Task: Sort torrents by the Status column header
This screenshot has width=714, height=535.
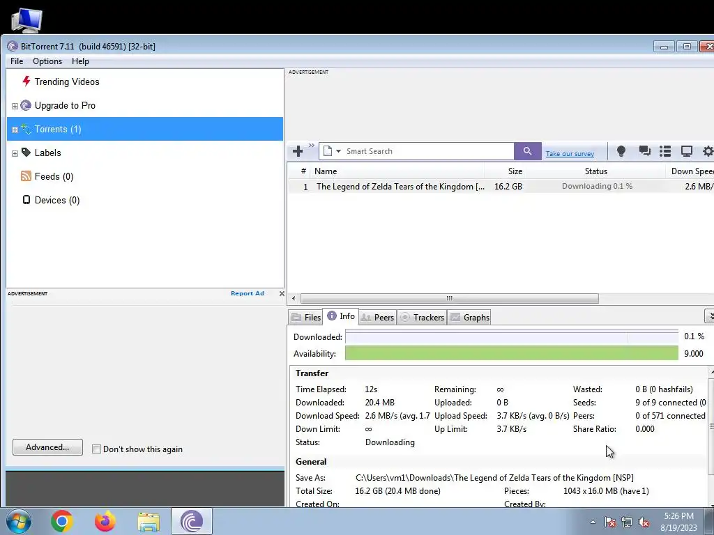Action: point(595,171)
